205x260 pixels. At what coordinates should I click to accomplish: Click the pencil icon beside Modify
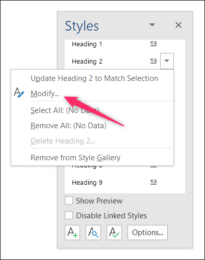coord(19,93)
